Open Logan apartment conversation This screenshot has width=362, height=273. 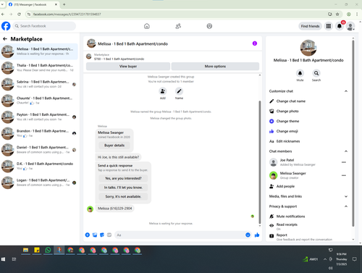(39, 182)
